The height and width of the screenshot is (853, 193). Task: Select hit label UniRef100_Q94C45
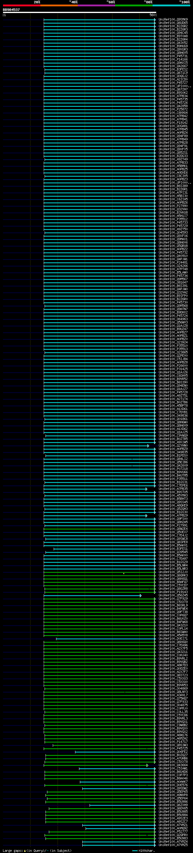click(173, 33)
